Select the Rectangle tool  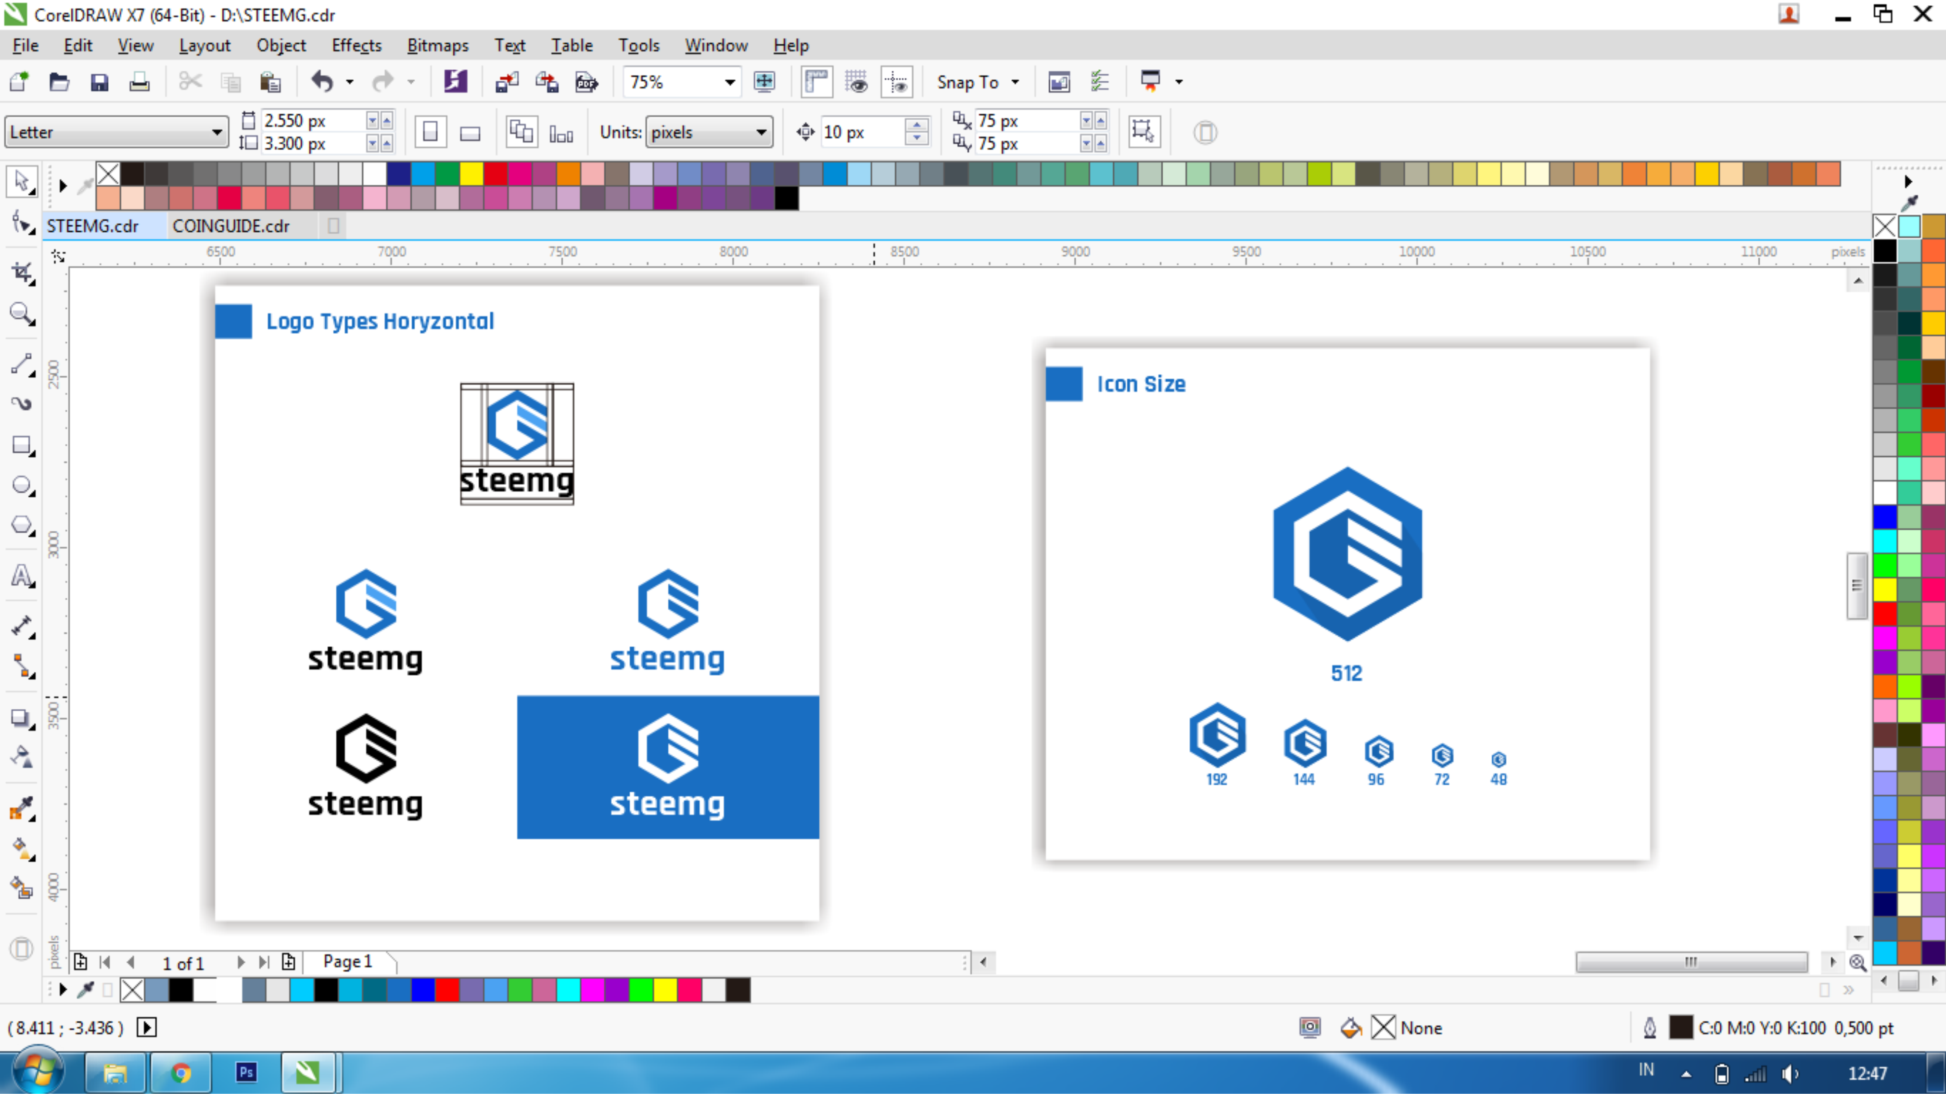[x=21, y=445]
